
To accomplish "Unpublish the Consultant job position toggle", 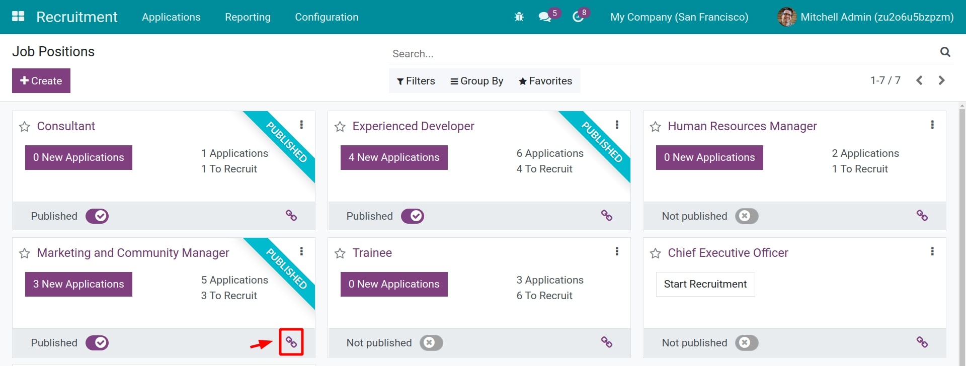I will (x=97, y=216).
